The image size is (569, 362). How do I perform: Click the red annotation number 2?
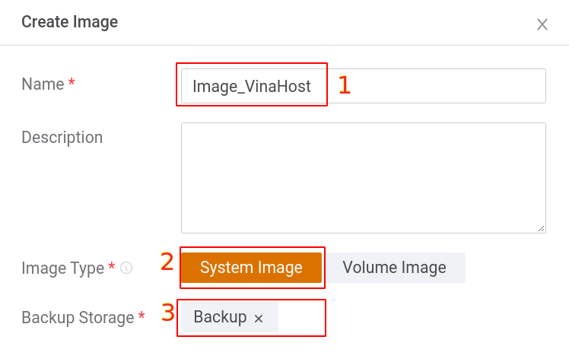pyautogui.click(x=167, y=262)
